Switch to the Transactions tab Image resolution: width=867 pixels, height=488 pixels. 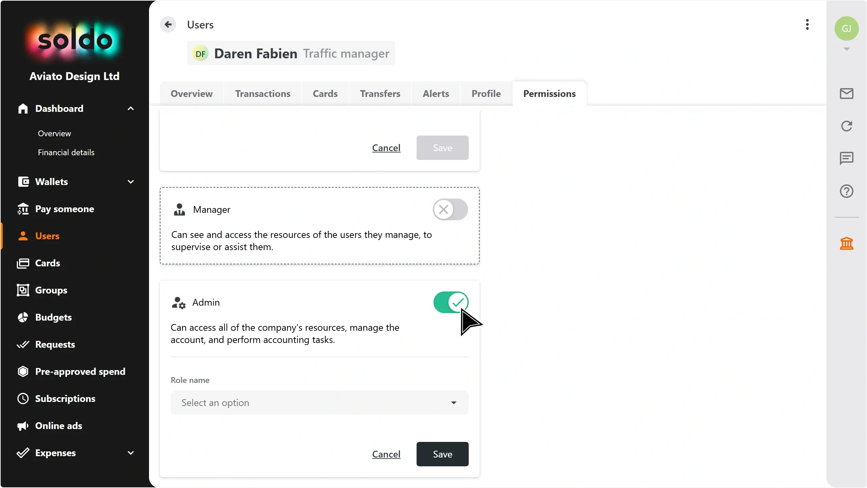(263, 94)
